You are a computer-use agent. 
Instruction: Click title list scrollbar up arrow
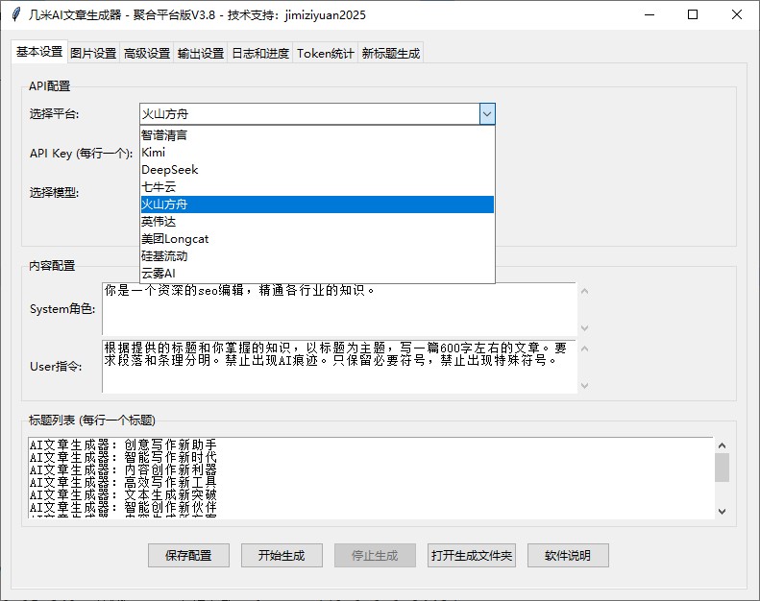[x=723, y=445]
